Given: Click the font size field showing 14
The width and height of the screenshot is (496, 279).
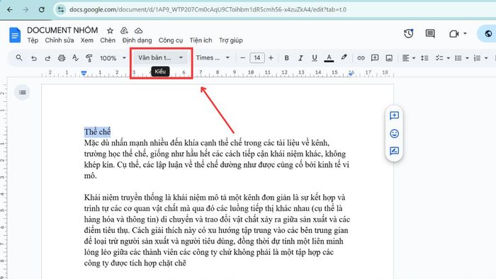Looking at the screenshot, I should tap(257, 58).
